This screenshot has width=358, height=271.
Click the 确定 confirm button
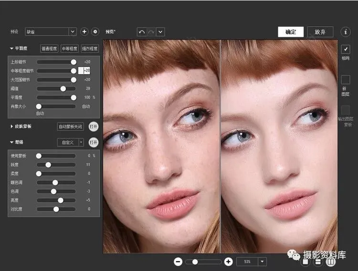291,32
